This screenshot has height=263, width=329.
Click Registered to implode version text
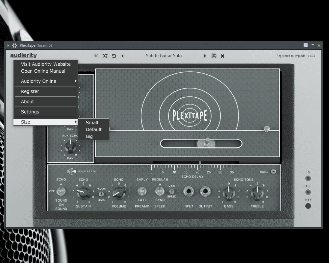click(296, 56)
